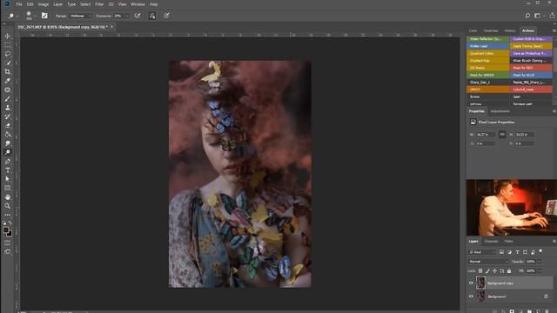This screenshot has height=313, width=557.
Task: Open the workspace switcher icon
Action: [x=538, y=16]
